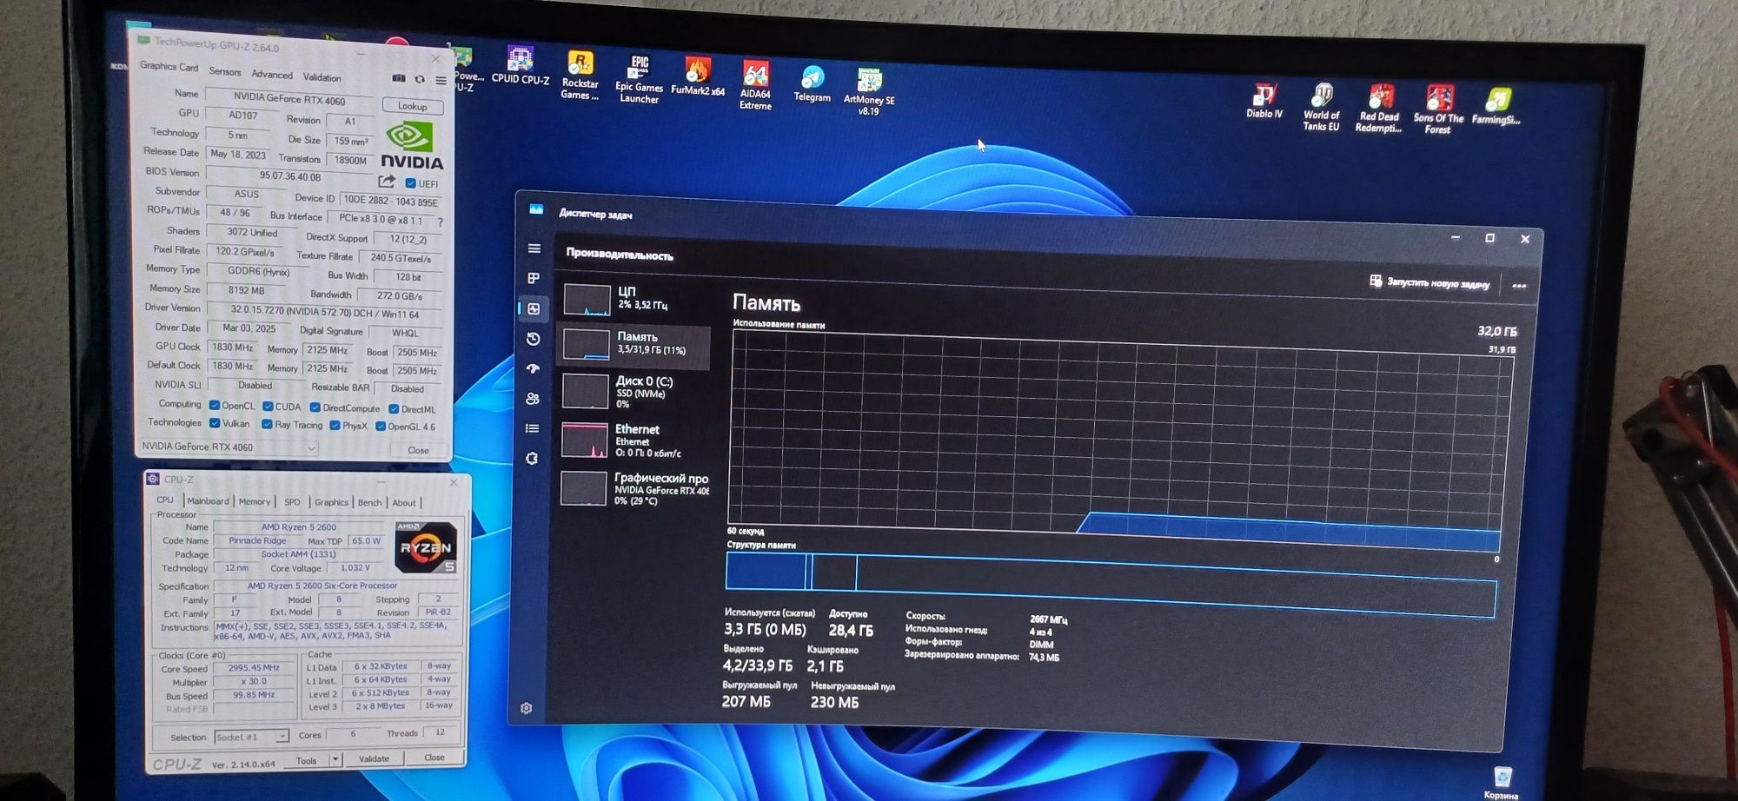1738x801 pixels.
Task: Open the CPUID CPU-Z desktop shortcut
Action: tap(520, 65)
